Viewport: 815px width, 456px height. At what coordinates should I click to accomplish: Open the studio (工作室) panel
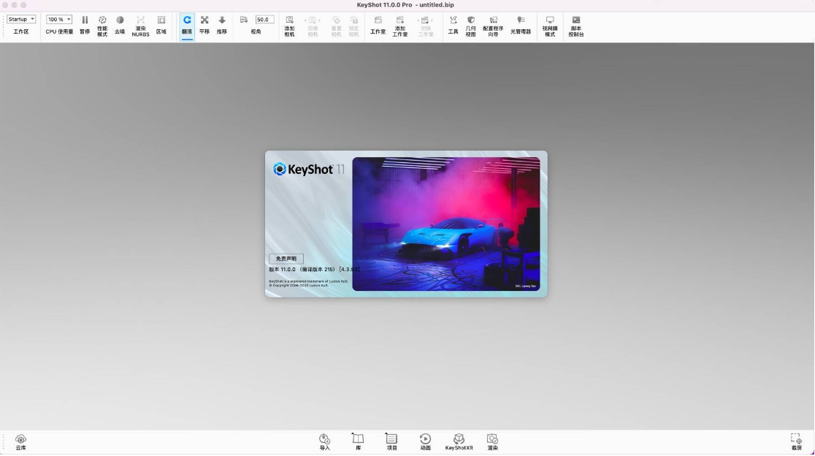click(x=378, y=25)
